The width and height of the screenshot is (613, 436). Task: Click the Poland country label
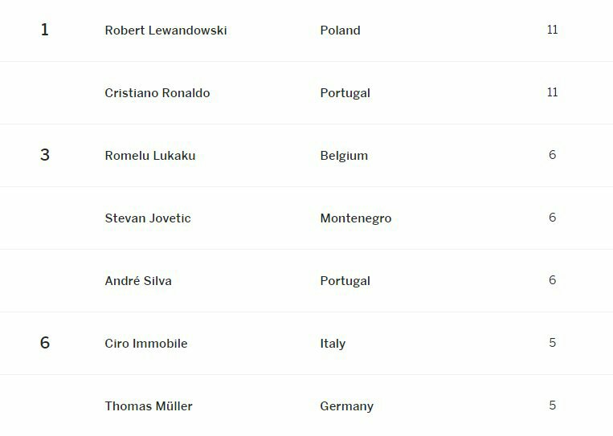[340, 31]
